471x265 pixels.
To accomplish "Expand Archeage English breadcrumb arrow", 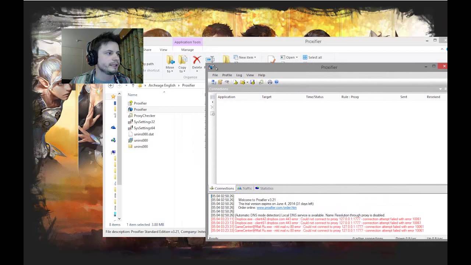I will click(179, 85).
